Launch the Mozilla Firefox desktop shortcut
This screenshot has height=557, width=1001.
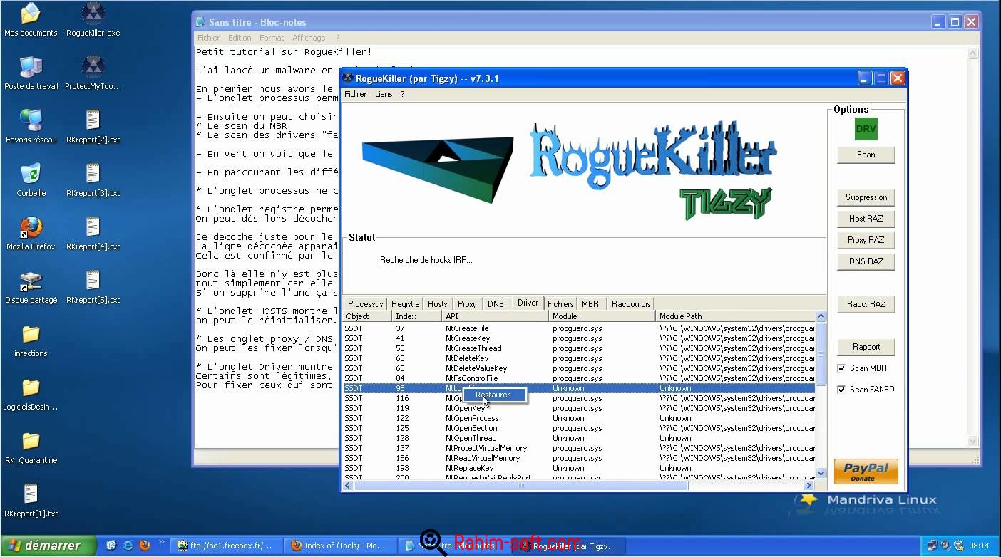(31, 229)
